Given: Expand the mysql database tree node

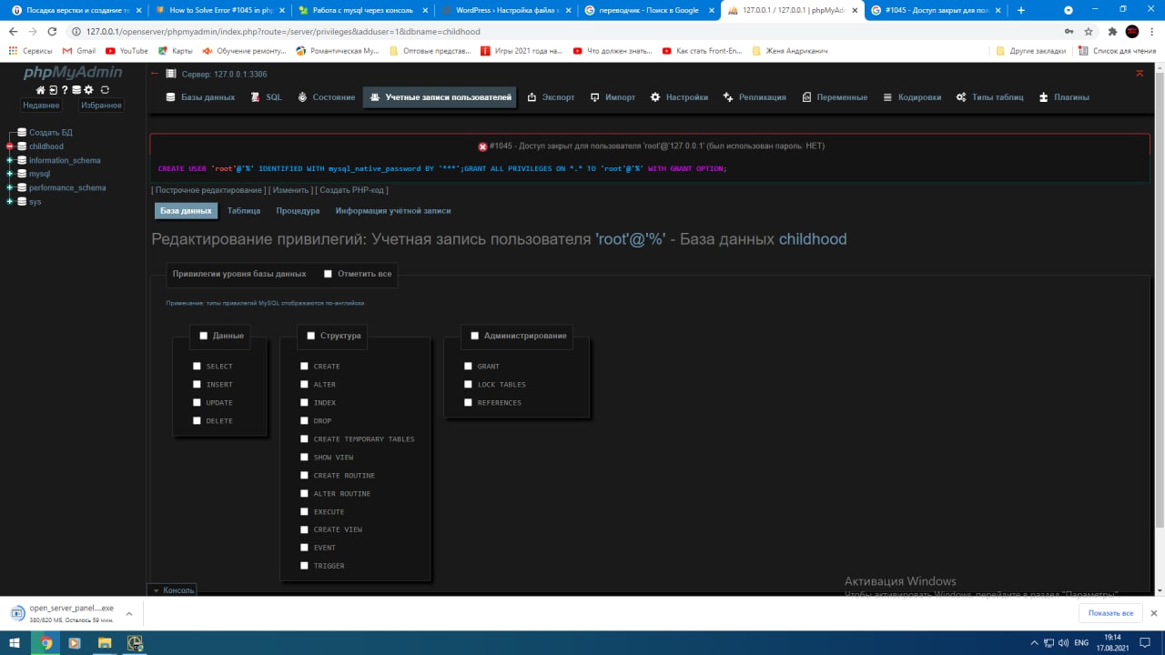Looking at the screenshot, I should click(10, 174).
